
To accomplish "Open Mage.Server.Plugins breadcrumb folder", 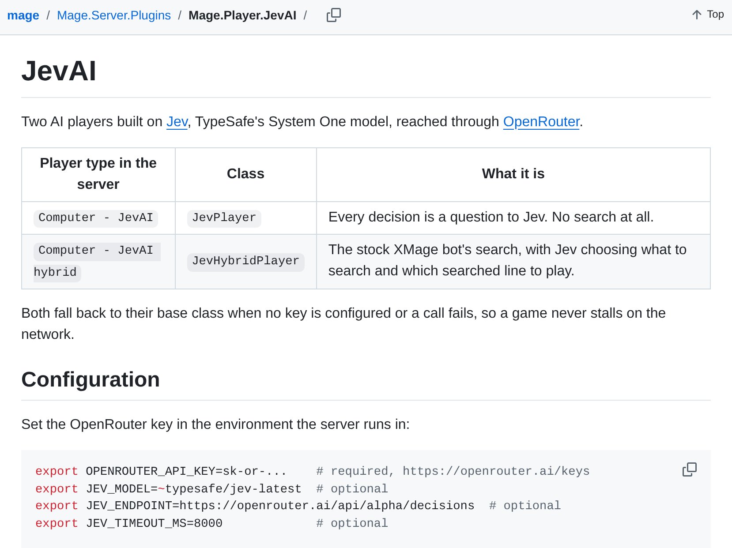I will pos(114,15).
